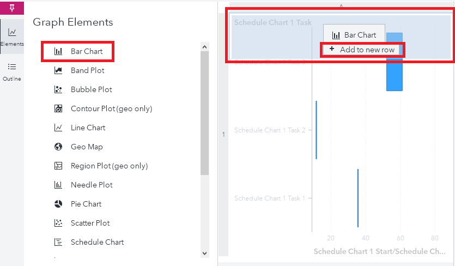The width and height of the screenshot is (455, 266).
Task: Select the Pie Chart icon
Action: (x=58, y=204)
